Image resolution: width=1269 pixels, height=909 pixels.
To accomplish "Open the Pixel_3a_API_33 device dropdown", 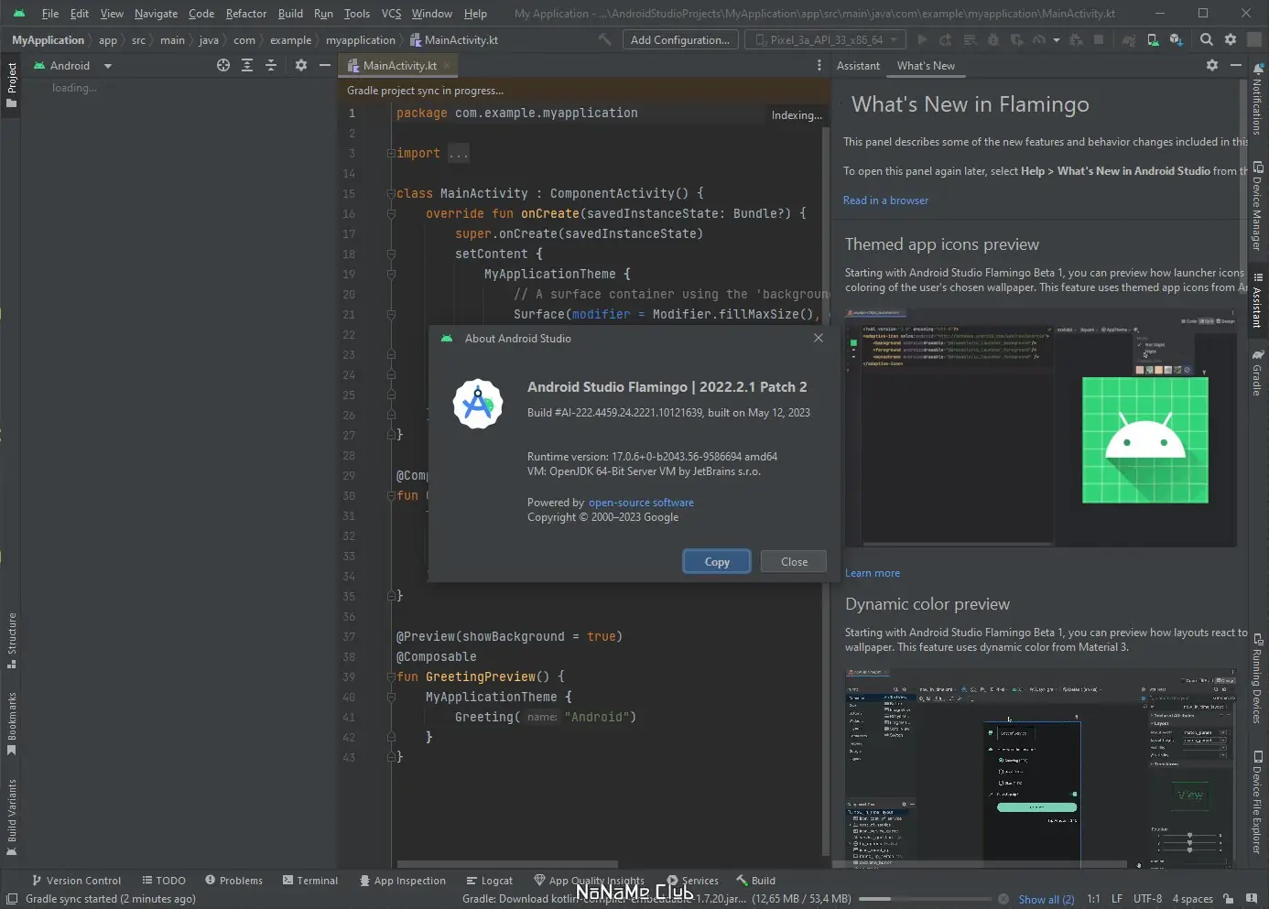I will click(826, 39).
